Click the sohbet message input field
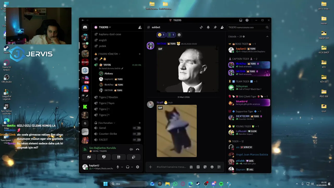Image resolution: width=334 pixels, height=188 pixels. click(x=171, y=167)
